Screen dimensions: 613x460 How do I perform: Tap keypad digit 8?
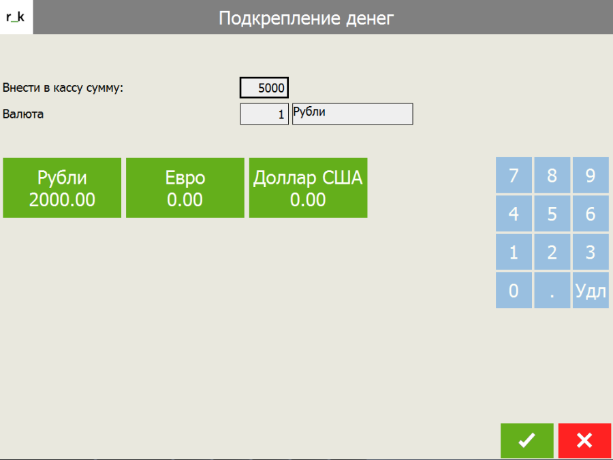tap(552, 176)
